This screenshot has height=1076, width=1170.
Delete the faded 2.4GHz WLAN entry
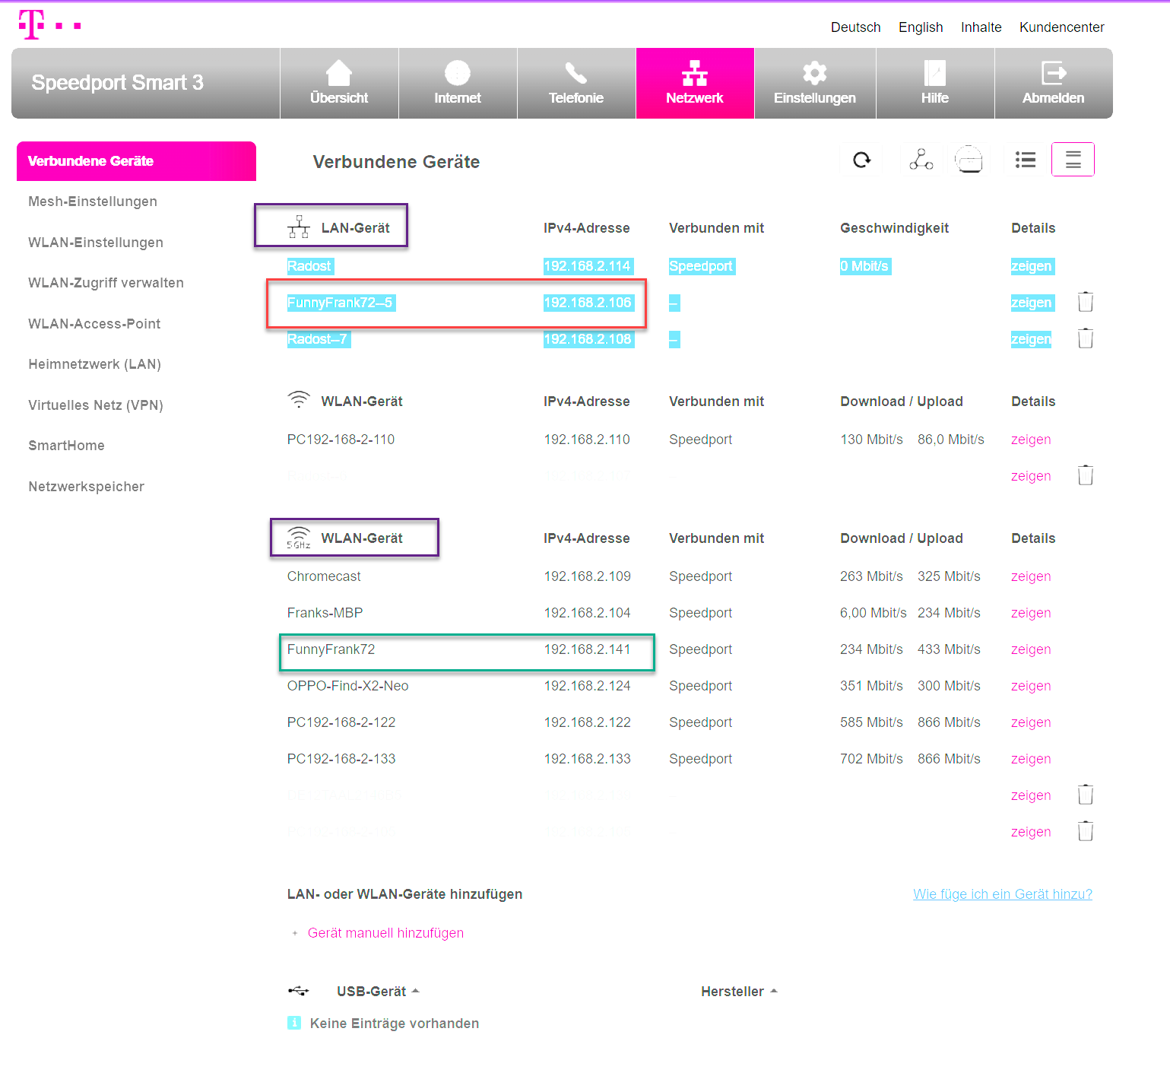tap(1086, 475)
